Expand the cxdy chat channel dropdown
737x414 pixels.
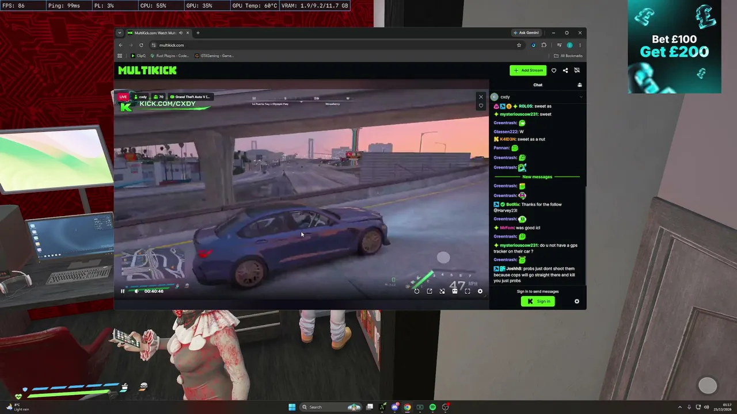click(581, 97)
